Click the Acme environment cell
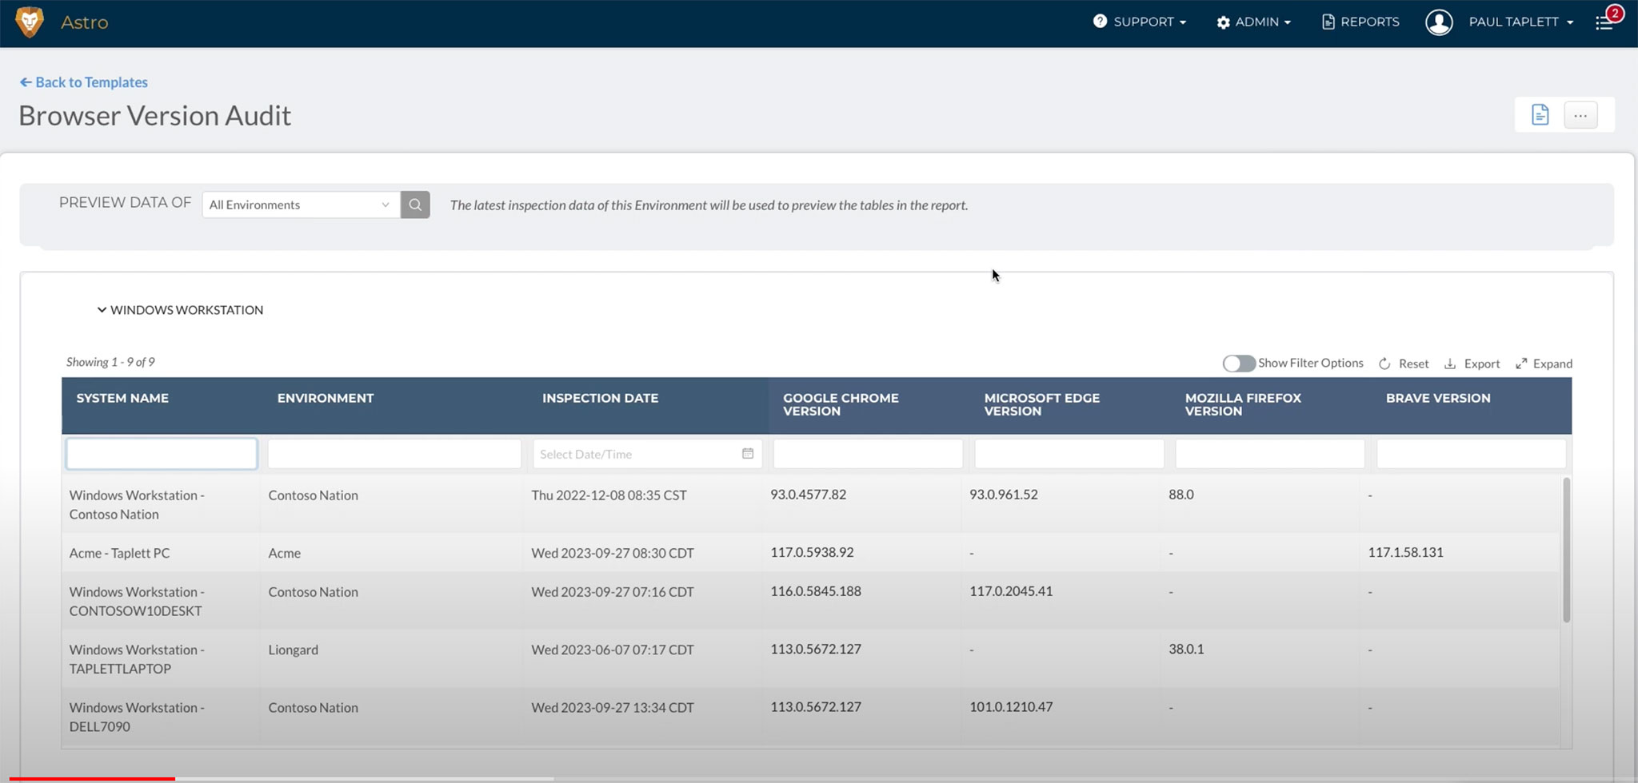Viewport: 1638px width, 783px height. click(x=285, y=553)
